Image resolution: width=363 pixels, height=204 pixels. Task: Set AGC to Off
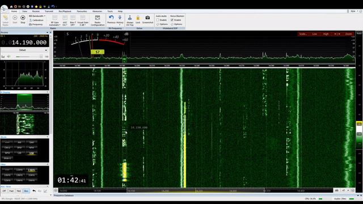pyautogui.click(x=4, y=191)
